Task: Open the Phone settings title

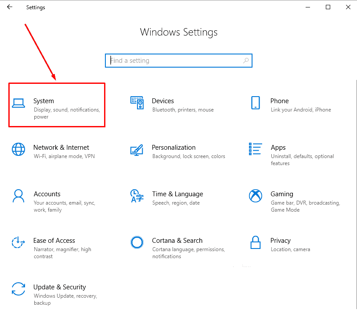Action: point(280,101)
